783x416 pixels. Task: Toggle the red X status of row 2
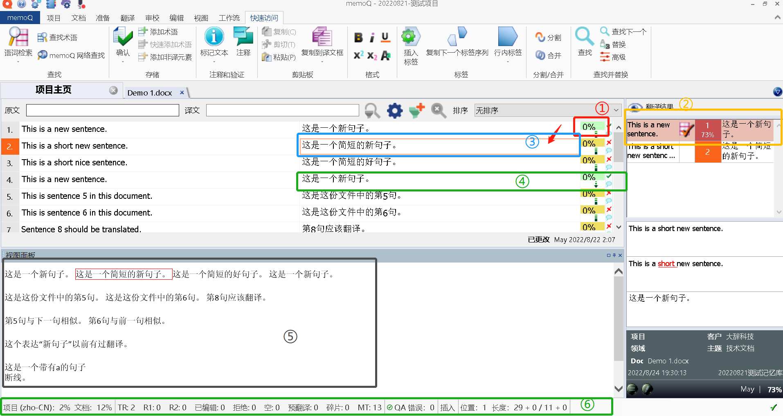pyautogui.click(x=609, y=142)
